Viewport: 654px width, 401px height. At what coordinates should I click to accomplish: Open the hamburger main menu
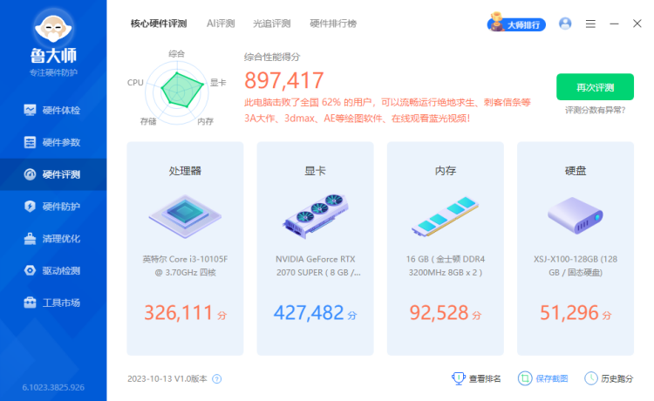590,24
